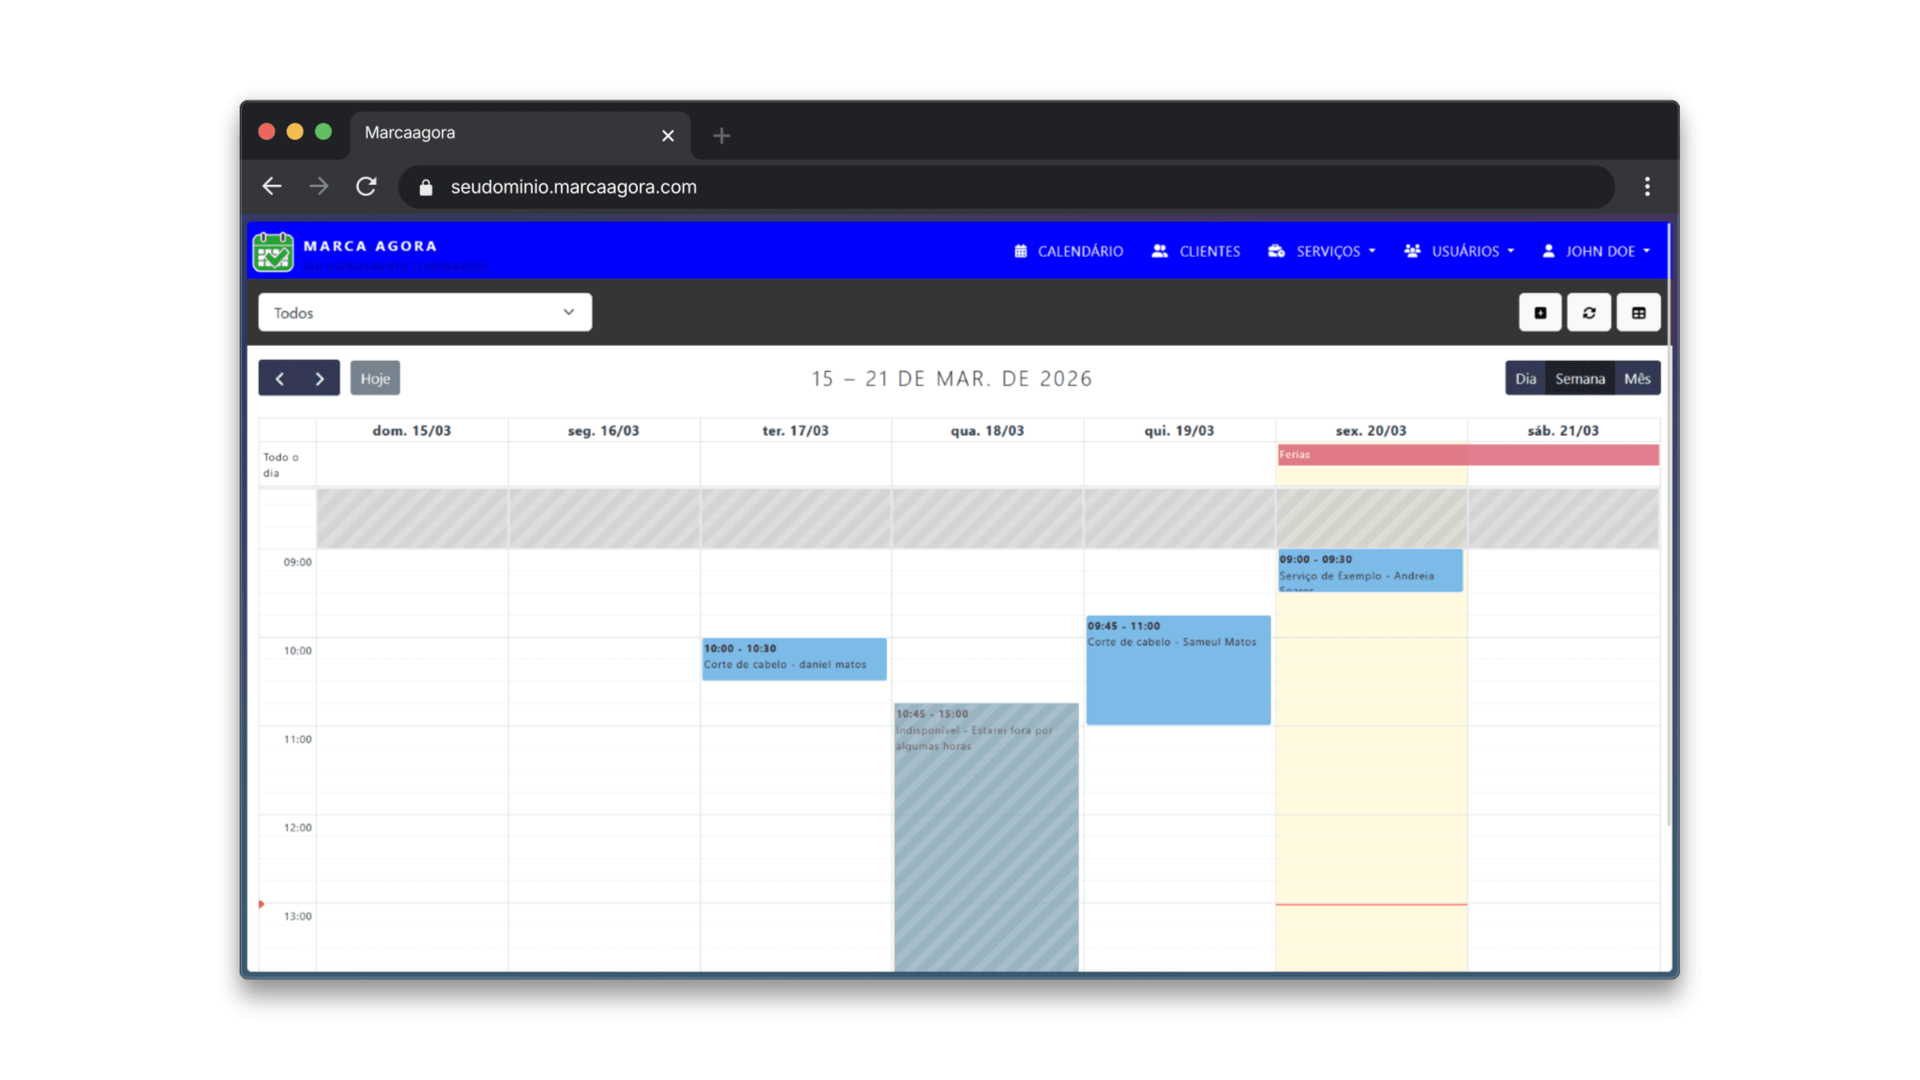Open the Corte de cabelo appointment for Sameul Matos

point(1177,668)
